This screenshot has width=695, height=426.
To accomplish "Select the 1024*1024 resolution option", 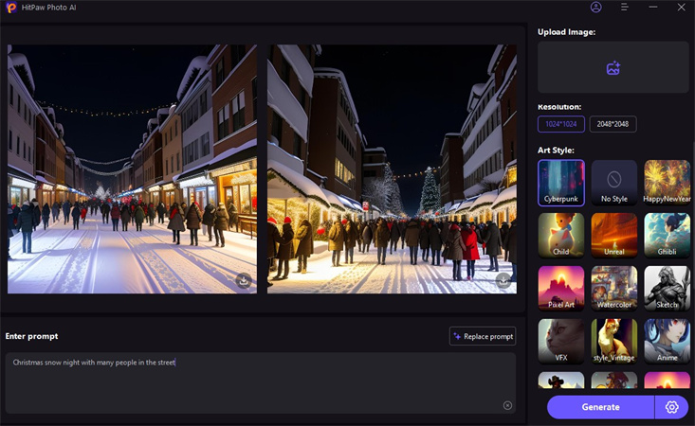I will pyautogui.click(x=561, y=124).
